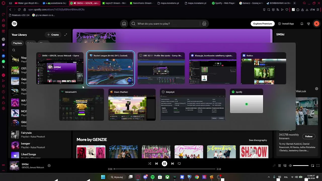Screen dimensions: 322x181
Task: Open Spotify notifications bell
Action: [302, 24]
